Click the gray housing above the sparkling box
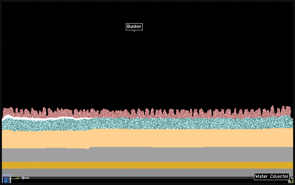The image size is (295, 185). (x=7, y=175)
